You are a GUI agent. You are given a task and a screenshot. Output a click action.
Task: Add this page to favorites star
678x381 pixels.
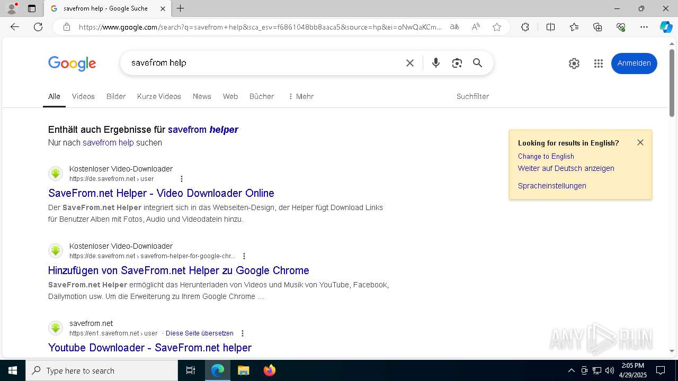point(497,27)
